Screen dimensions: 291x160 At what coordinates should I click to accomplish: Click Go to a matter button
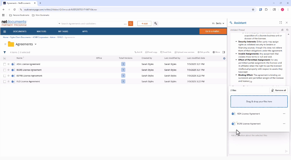(x=213, y=31)
